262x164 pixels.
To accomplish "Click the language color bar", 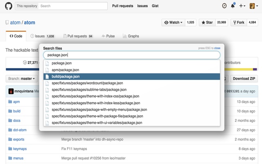I will (132, 69).
